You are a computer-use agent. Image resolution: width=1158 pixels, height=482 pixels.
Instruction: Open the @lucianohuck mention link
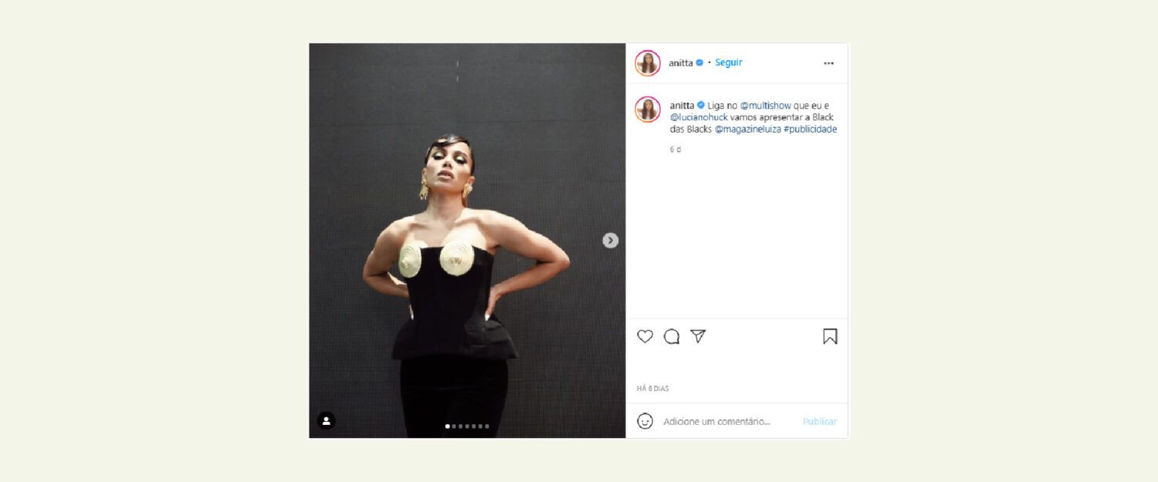[699, 117]
